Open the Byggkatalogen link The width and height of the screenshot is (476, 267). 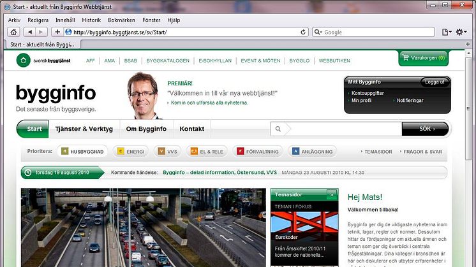point(168,61)
